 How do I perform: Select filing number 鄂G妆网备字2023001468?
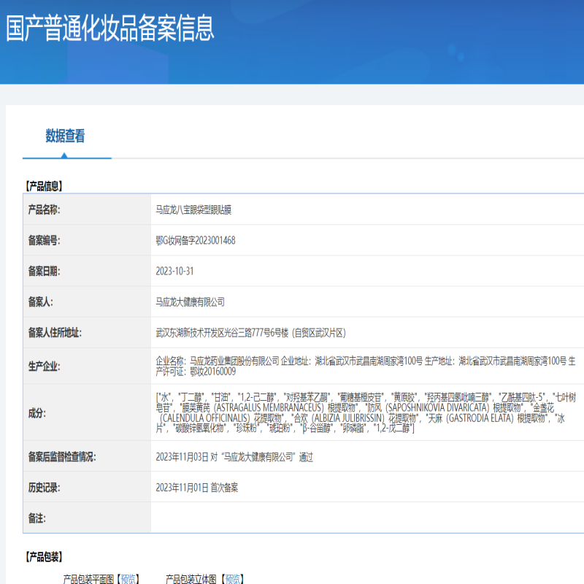(196, 241)
